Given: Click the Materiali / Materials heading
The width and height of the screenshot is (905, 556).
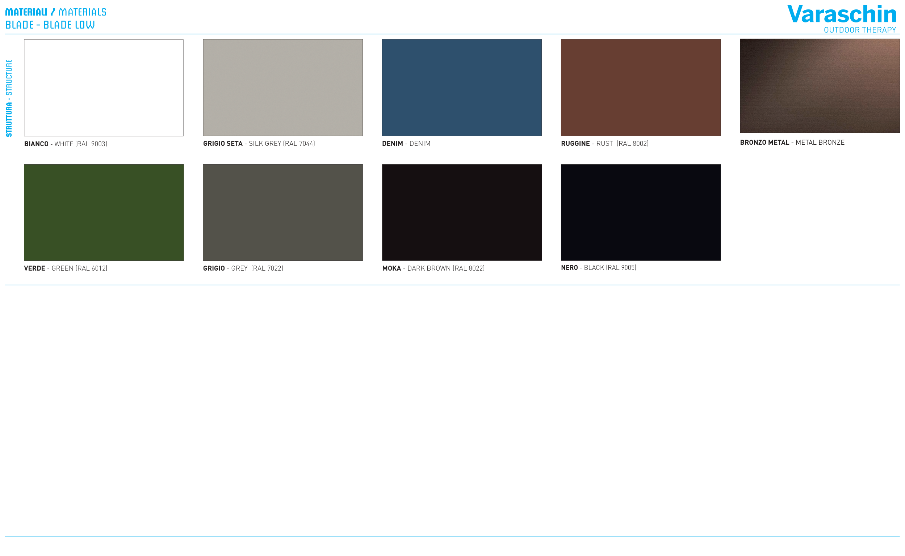Looking at the screenshot, I should (x=55, y=12).
